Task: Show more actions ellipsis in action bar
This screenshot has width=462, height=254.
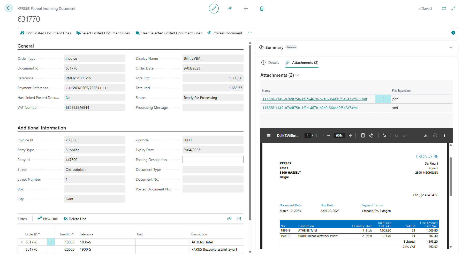Action: pyautogui.click(x=250, y=33)
